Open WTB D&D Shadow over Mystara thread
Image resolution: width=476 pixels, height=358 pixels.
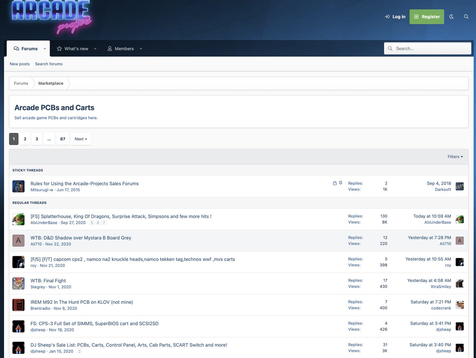[81, 238]
